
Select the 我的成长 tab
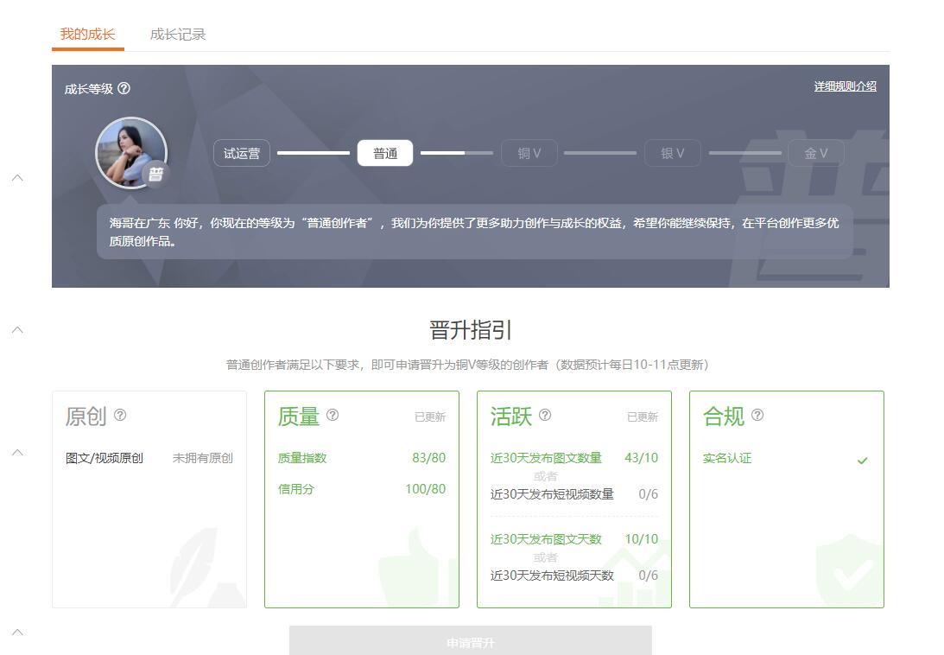tap(87, 35)
